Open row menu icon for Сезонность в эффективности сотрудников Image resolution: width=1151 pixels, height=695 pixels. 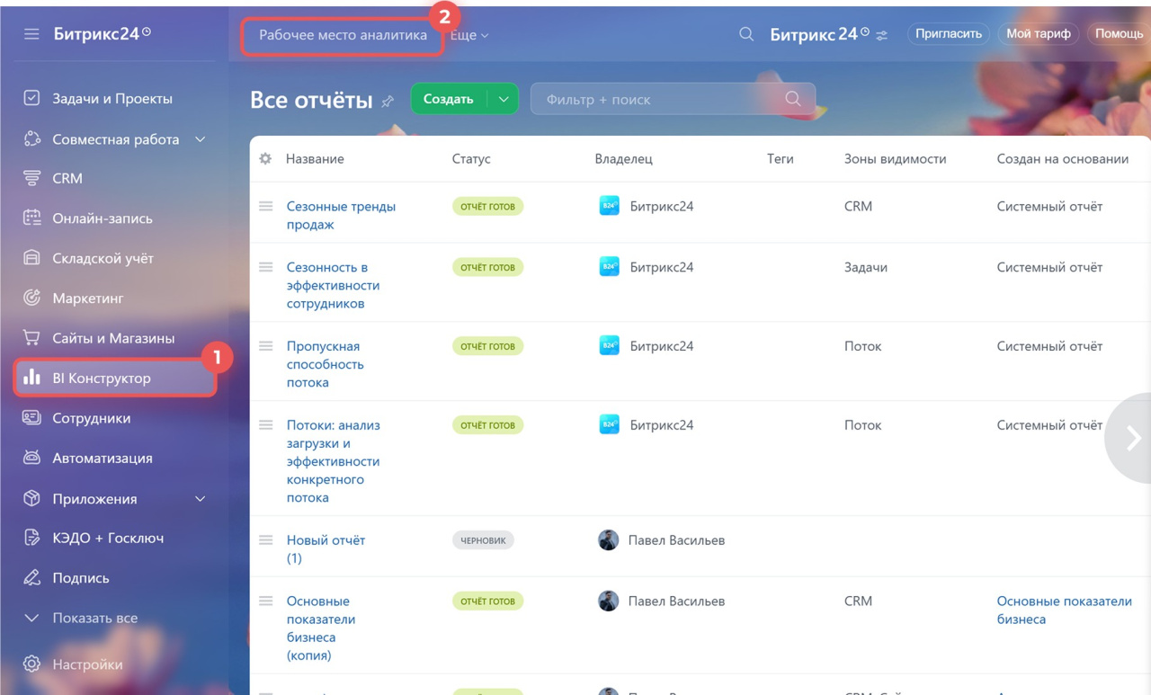tap(266, 267)
